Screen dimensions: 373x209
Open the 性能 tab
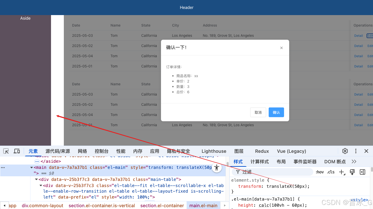click(x=121, y=151)
